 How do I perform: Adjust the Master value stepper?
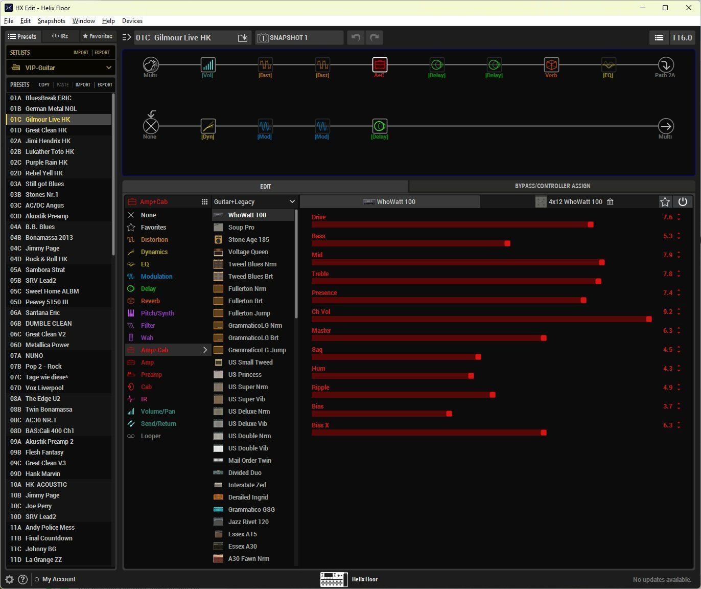(679, 331)
